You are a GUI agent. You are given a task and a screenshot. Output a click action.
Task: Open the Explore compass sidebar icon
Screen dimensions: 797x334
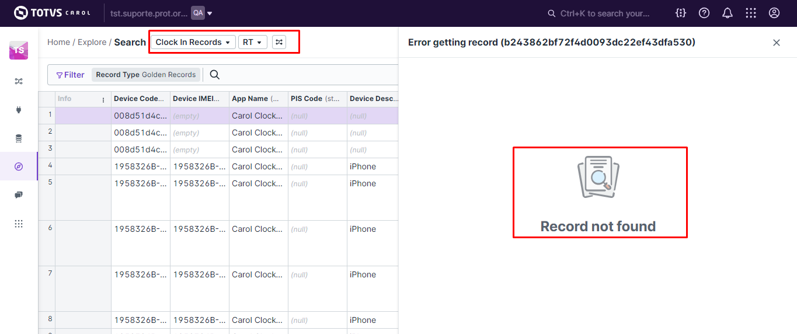pyautogui.click(x=19, y=166)
